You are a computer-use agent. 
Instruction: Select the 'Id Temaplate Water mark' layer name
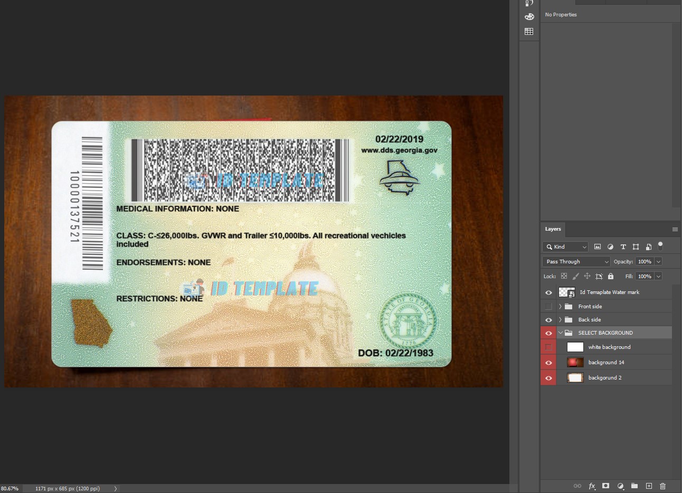pos(609,292)
